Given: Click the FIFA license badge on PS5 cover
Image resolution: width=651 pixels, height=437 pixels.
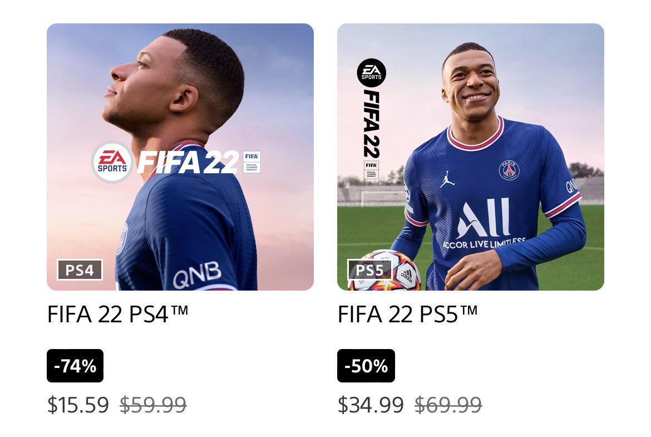Looking at the screenshot, I should 371,170.
